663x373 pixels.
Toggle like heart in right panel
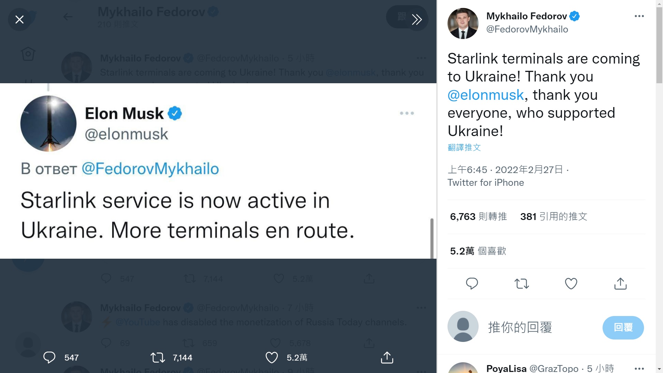571,284
